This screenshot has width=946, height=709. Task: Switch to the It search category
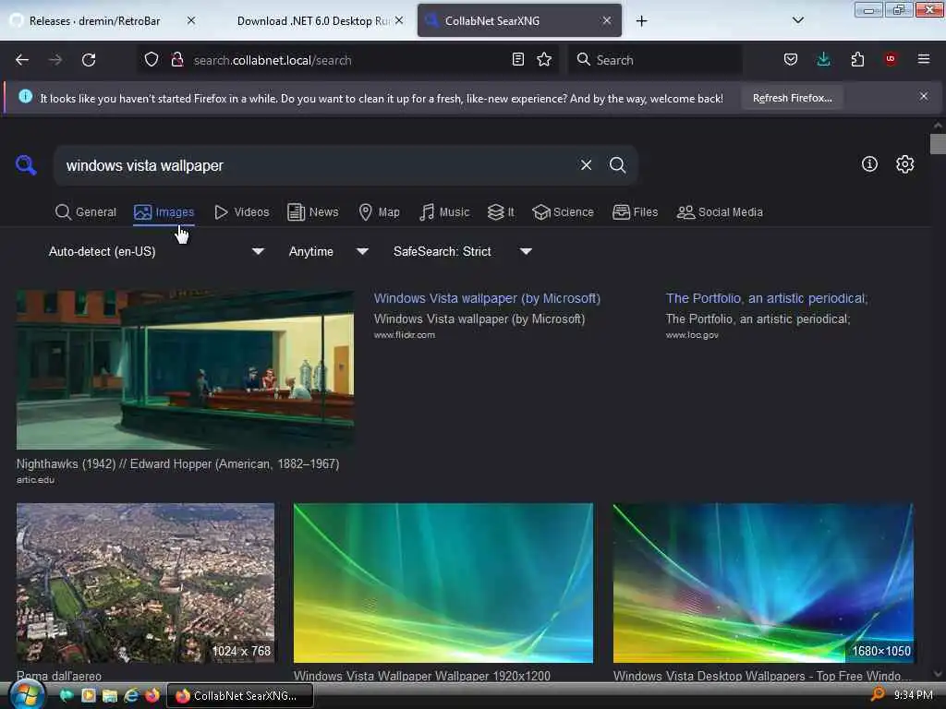501,212
